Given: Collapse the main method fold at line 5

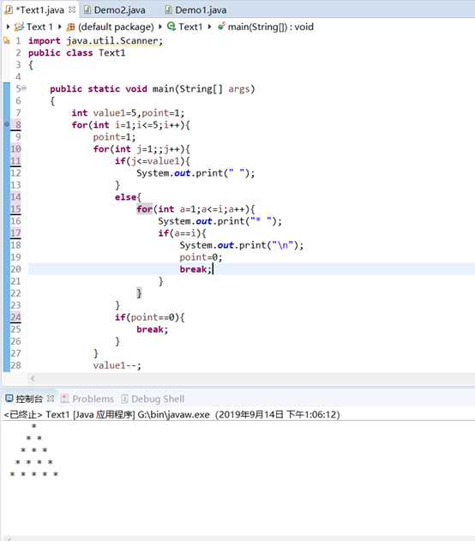Looking at the screenshot, I should click(24, 88).
